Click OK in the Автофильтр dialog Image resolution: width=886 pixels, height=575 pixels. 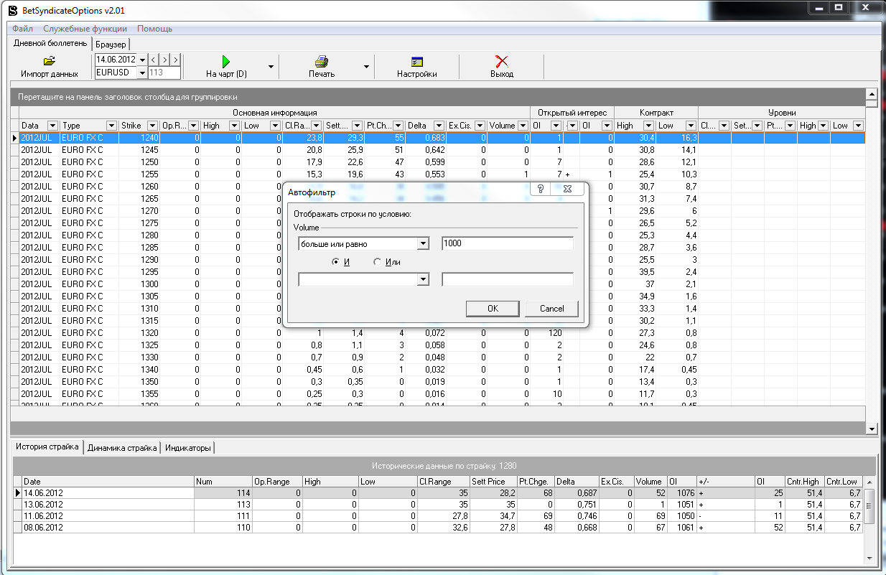[x=492, y=309]
